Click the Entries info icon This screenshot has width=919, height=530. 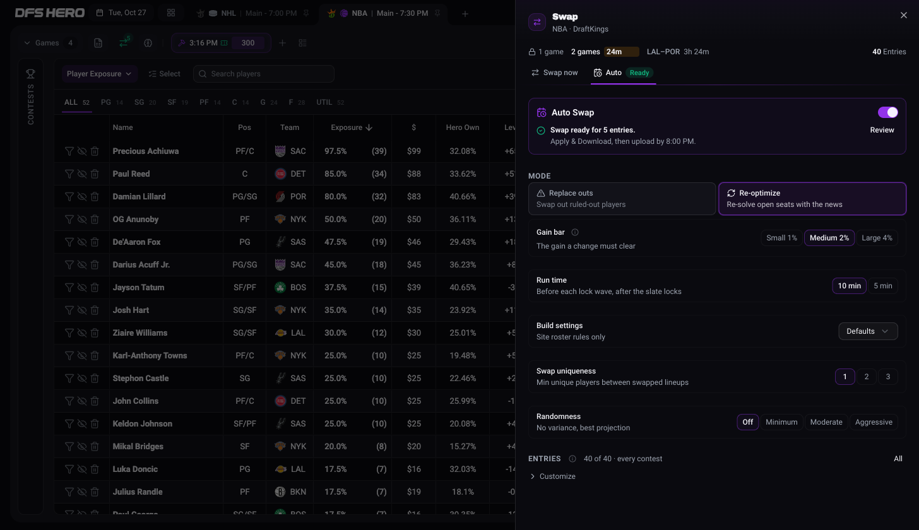pos(572,459)
